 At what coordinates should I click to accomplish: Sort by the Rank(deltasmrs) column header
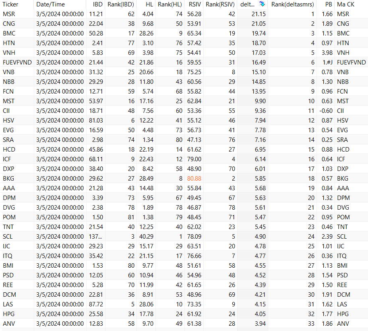[x=293, y=4]
